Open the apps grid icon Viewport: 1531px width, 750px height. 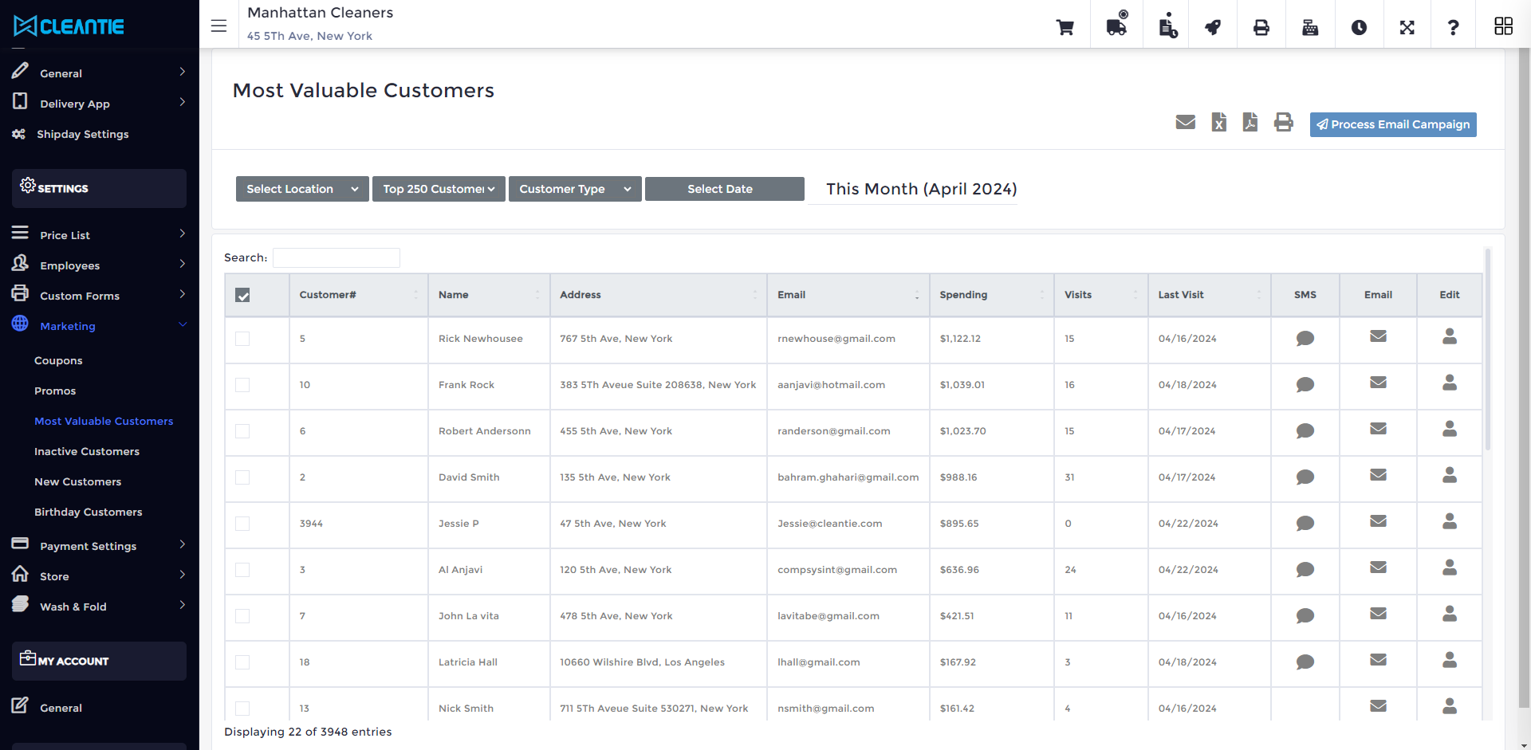coord(1503,26)
